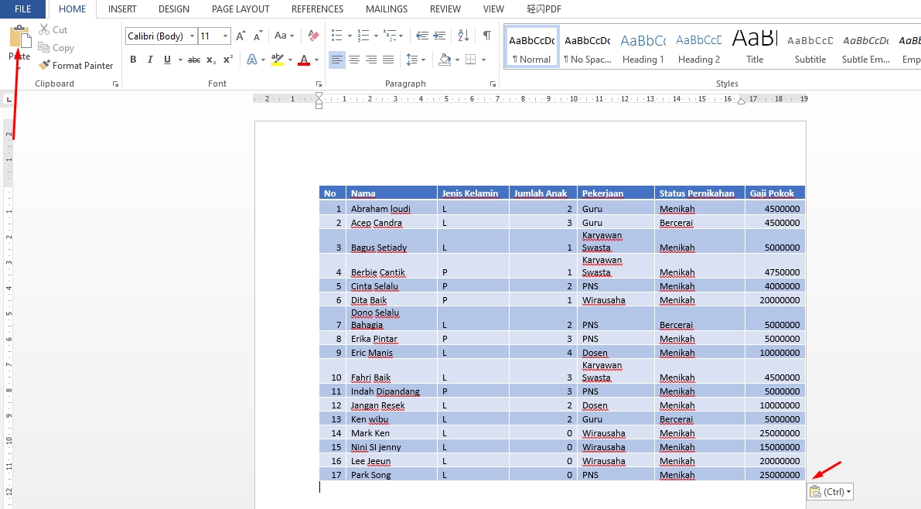The width and height of the screenshot is (921, 509).
Task: Sort the selected text A to Z
Action: (463, 36)
